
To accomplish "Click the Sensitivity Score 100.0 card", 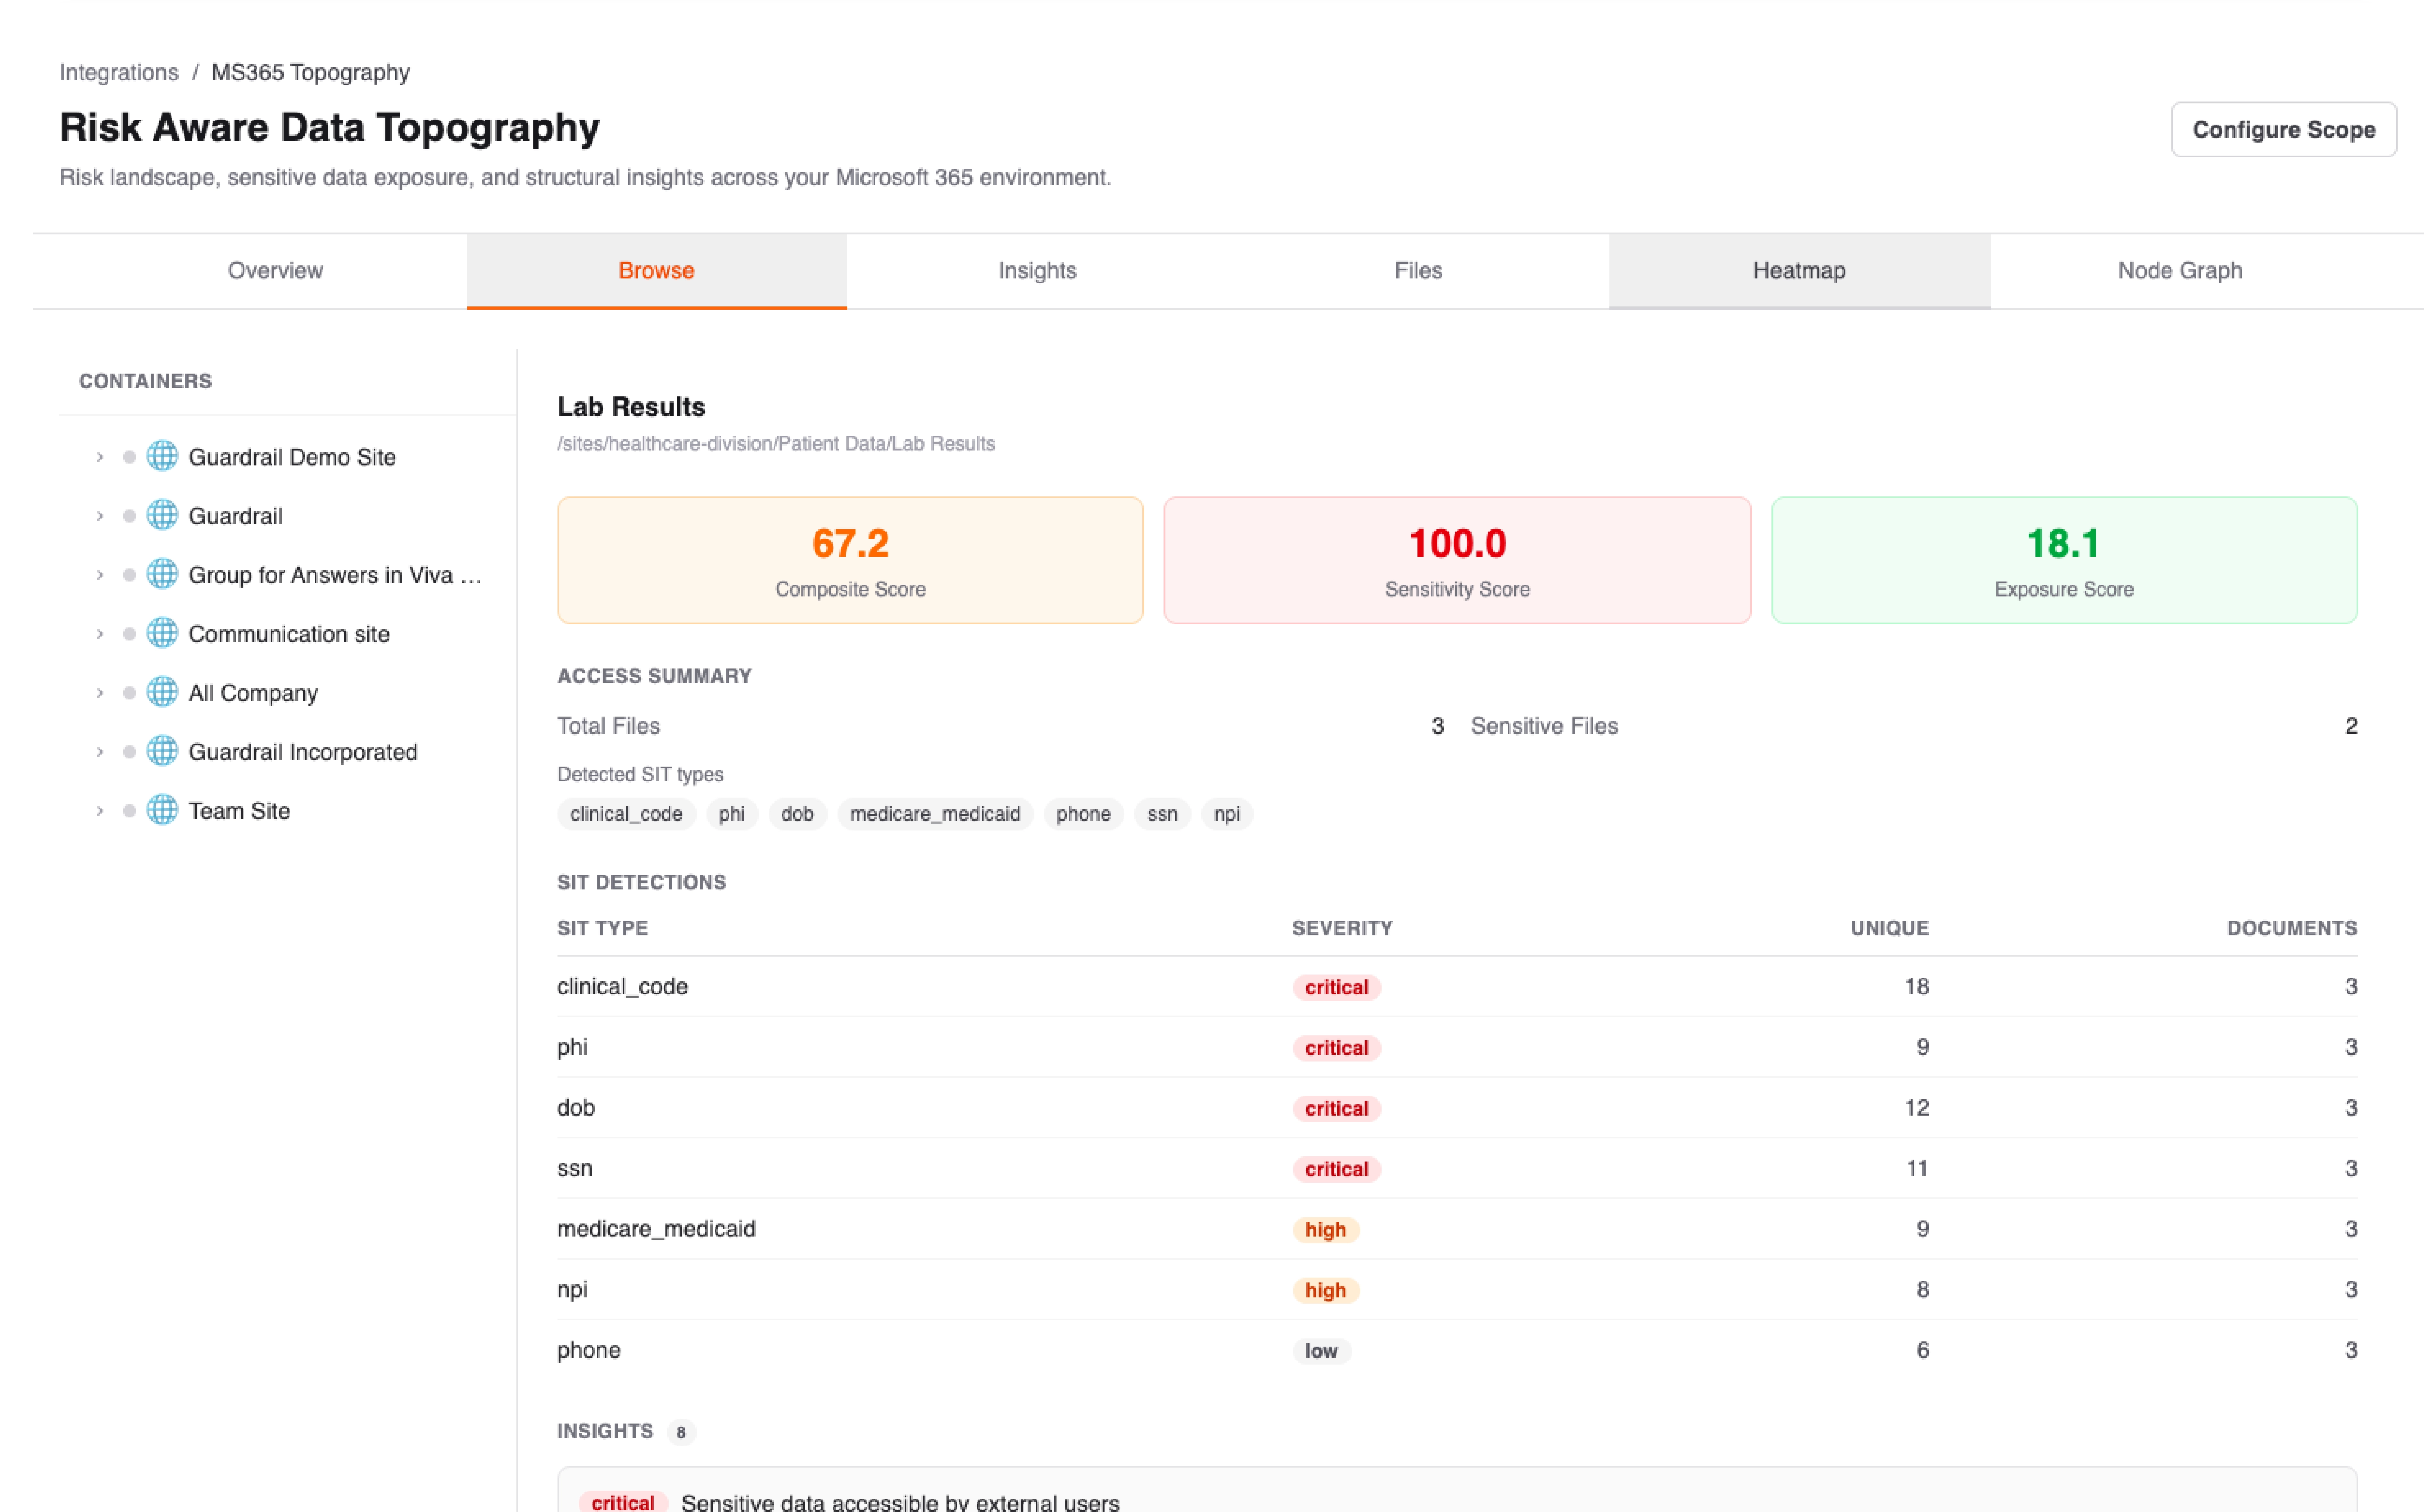I will (1458, 560).
